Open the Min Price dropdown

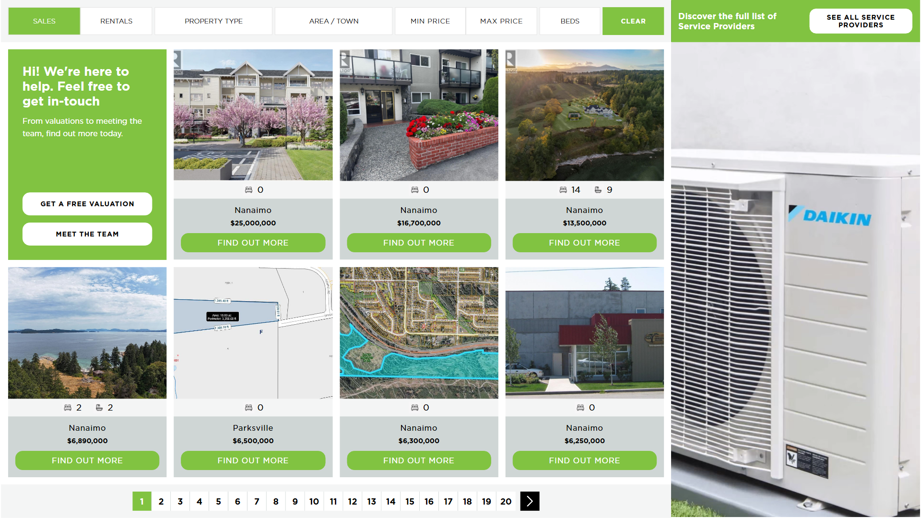pos(430,21)
